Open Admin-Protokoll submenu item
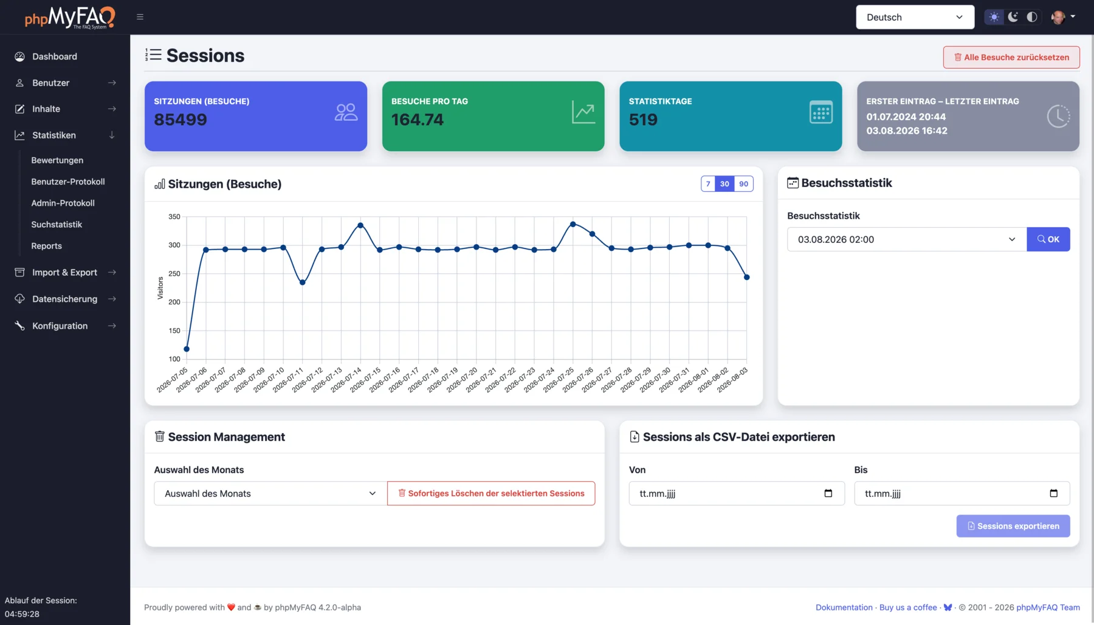Viewport: 1094px width, 625px height. click(63, 203)
